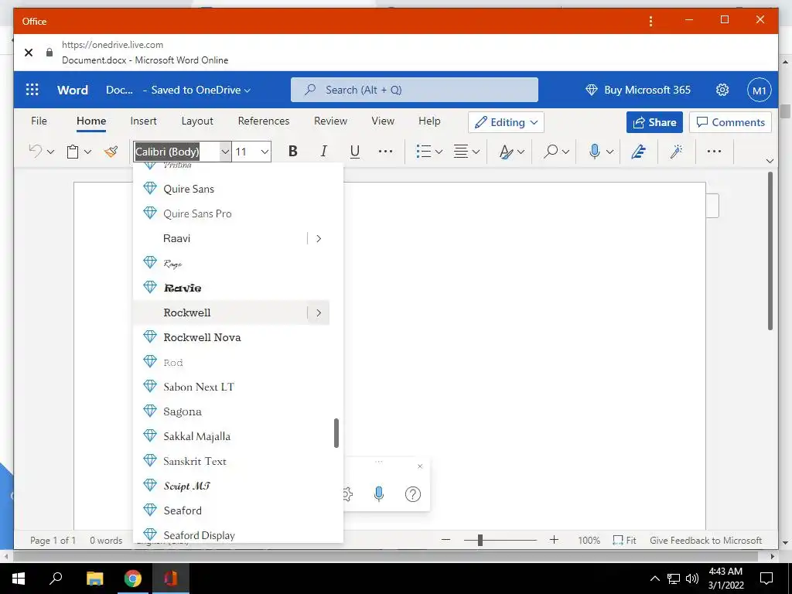Open dictation help question mark icon
The image size is (792, 594).
pyautogui.click(x=413, y=494)
